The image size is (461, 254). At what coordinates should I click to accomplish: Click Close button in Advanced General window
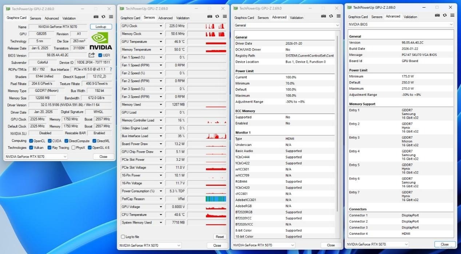pos(331,245)
